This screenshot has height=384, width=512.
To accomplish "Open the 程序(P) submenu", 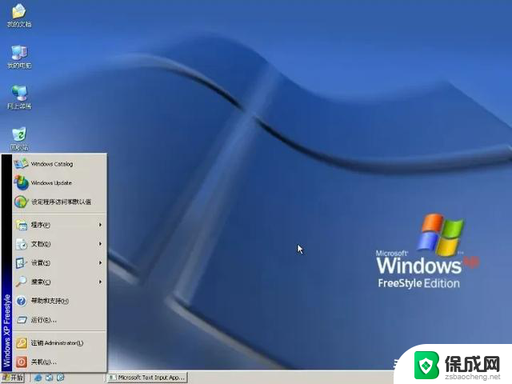I will tap(59, 225).
